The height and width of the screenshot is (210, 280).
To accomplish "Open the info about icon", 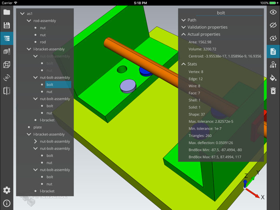I will 7,203.
